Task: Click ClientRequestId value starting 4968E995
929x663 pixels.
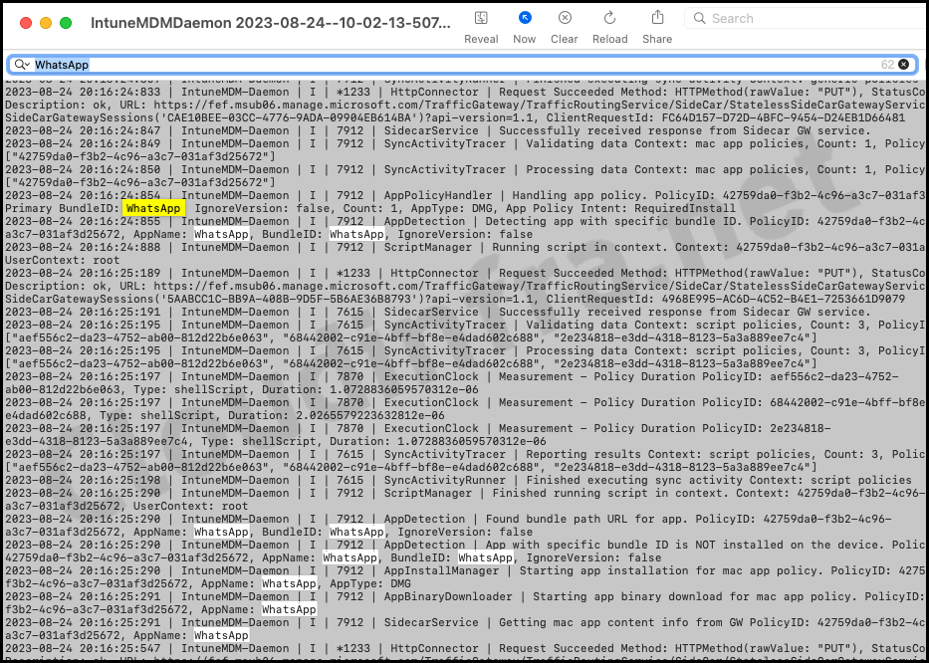Action: 784,300
